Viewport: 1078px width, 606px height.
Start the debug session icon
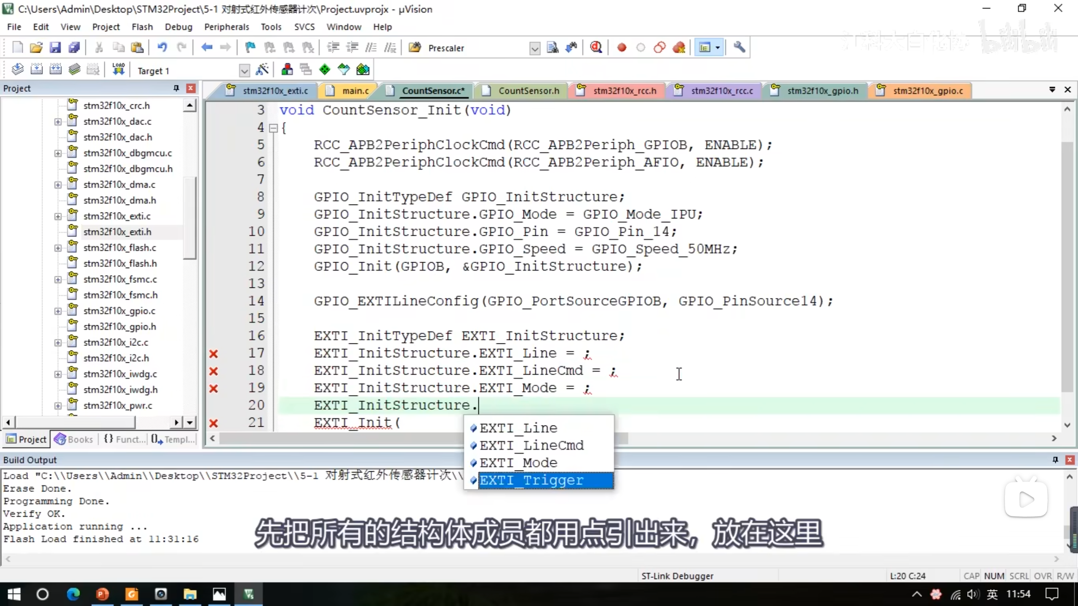[x=596, y=48]
